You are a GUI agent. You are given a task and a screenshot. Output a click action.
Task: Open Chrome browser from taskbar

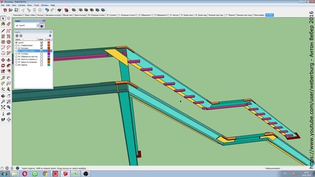coord(45,174)
